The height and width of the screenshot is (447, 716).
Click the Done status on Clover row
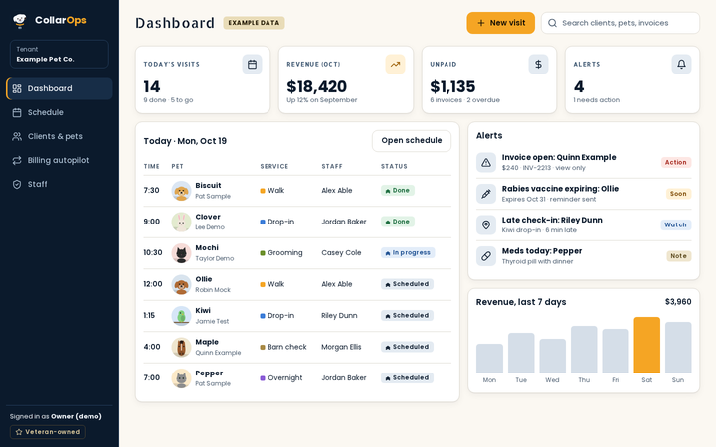click(x=397, y=222)
